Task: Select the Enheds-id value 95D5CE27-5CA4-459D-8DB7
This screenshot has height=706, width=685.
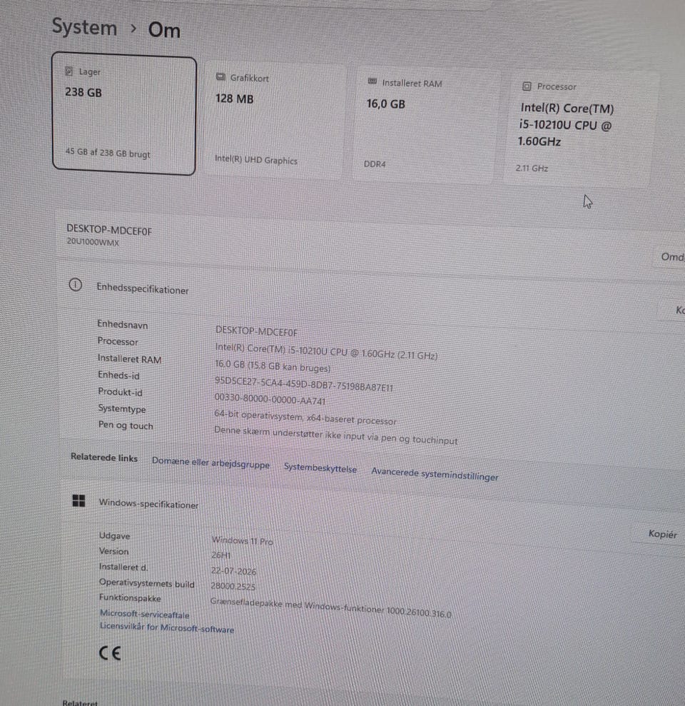Action: pos(304,383)
